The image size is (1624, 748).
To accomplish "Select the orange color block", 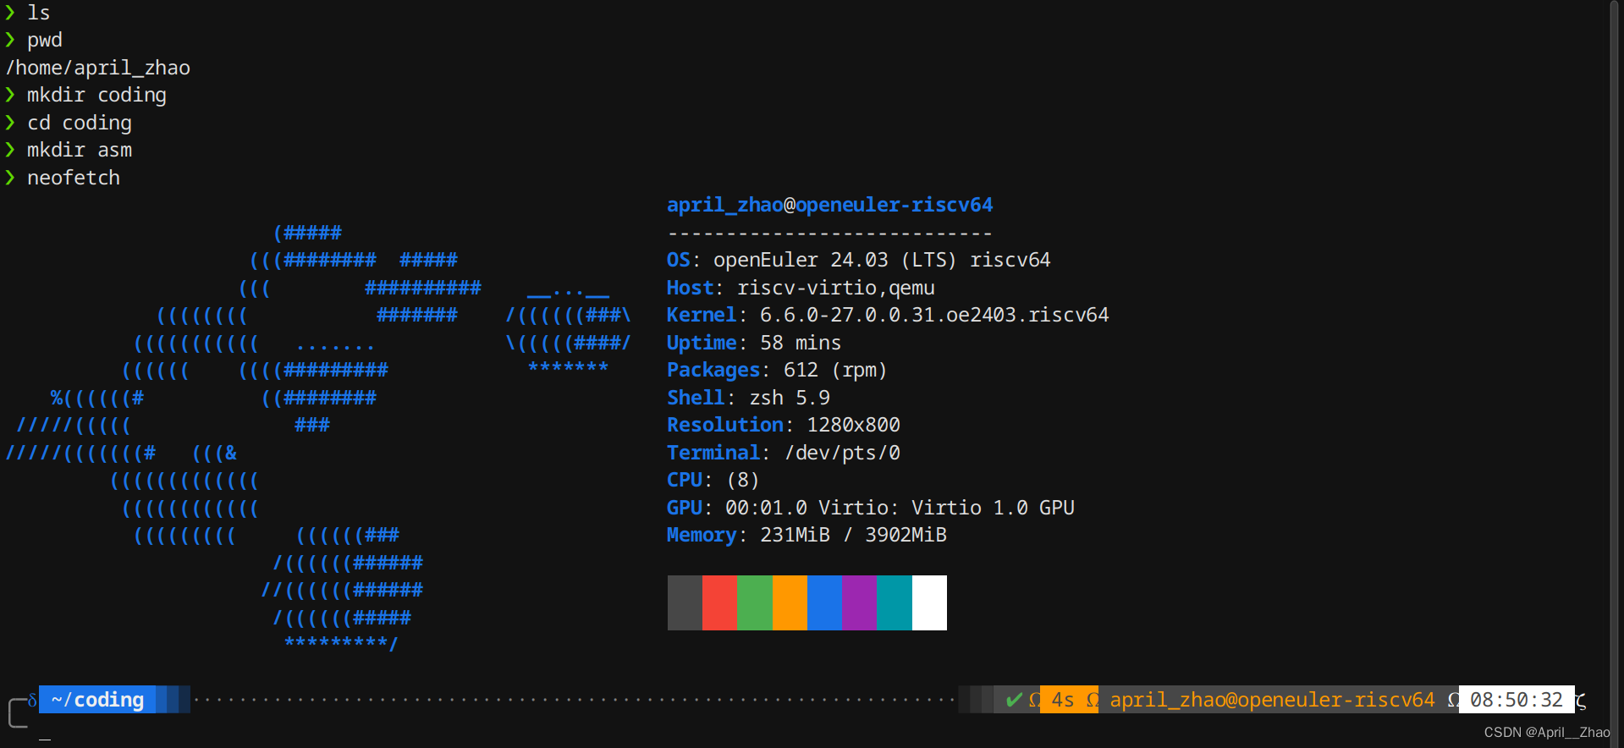I will coord(790,602).
